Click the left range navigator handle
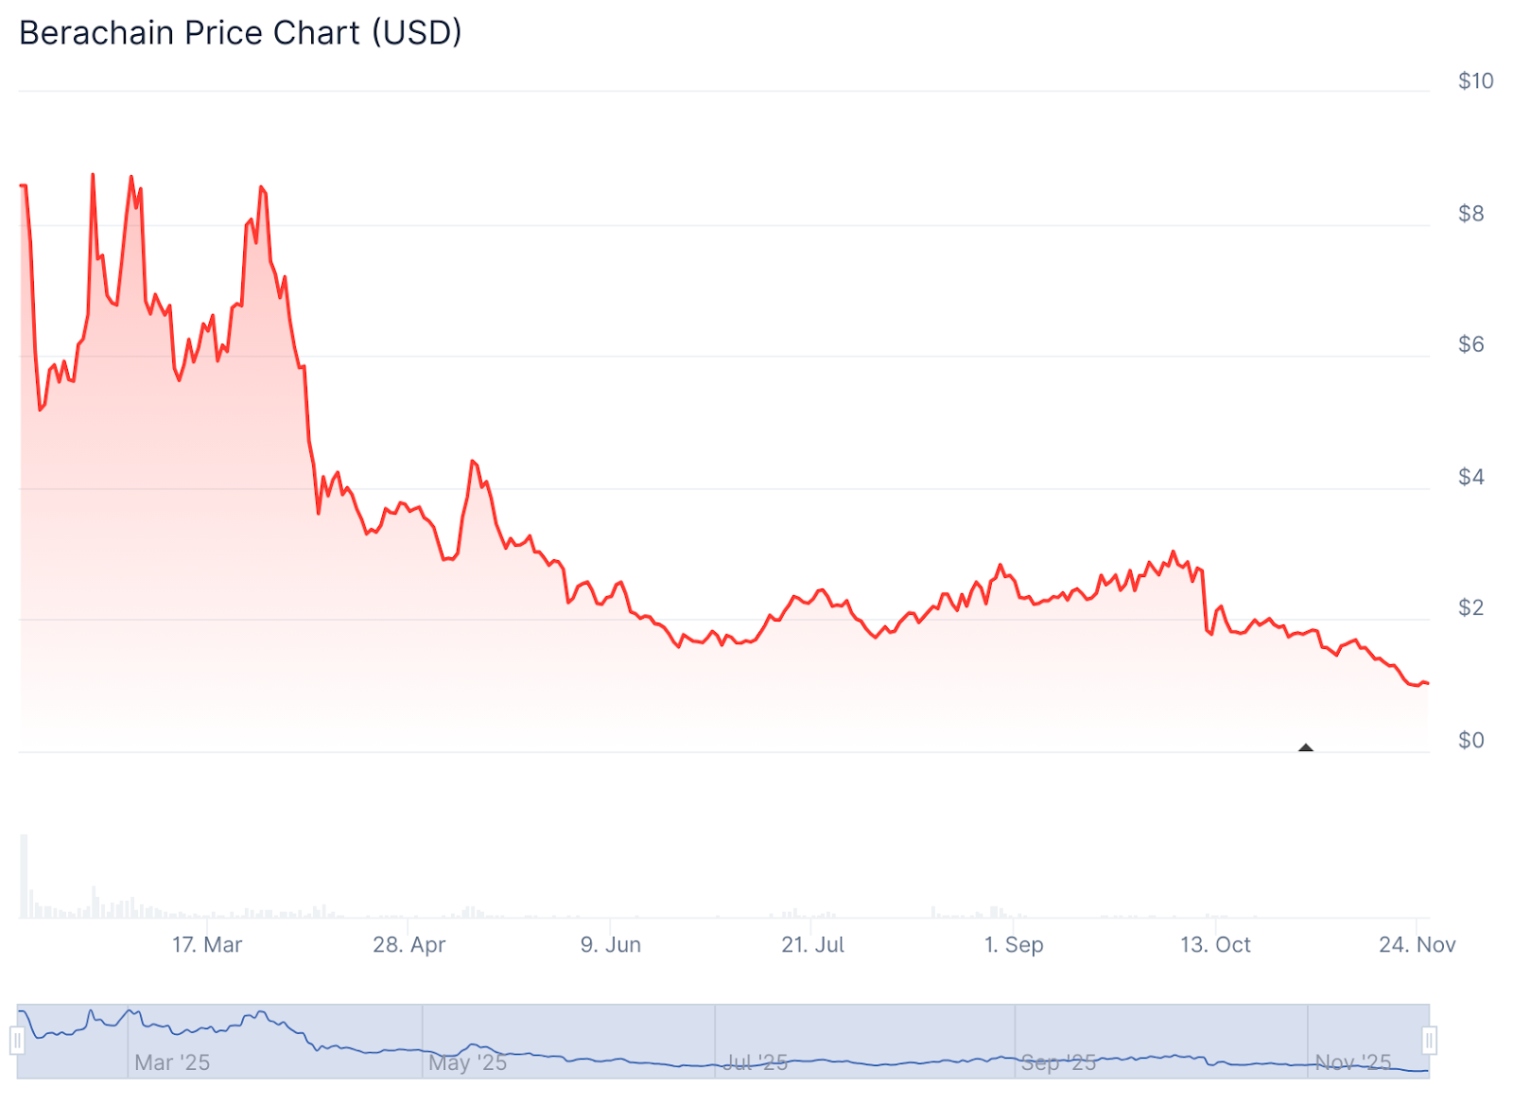The width and height of the screenshot is (1513, 1105). click(x=17, y=1041)
